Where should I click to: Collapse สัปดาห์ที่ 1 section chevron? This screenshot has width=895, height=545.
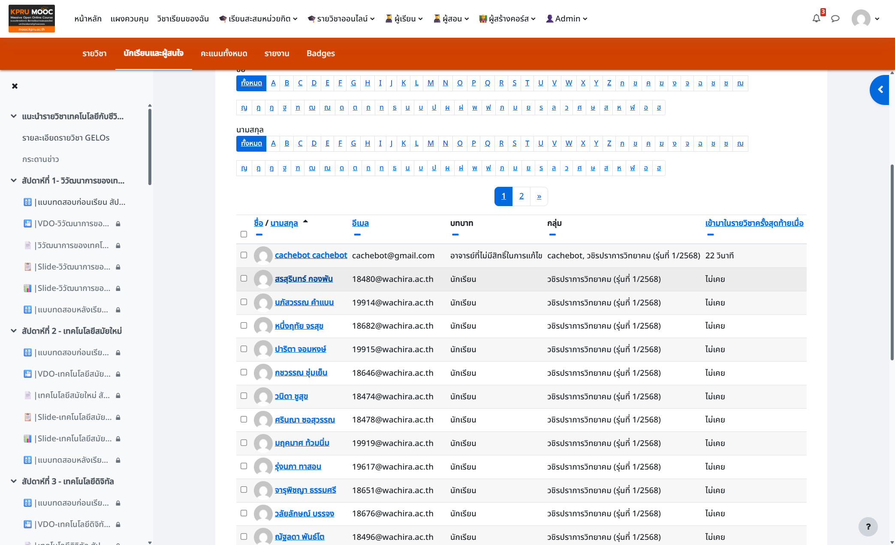pyautogui.click(x=14, y=180)
